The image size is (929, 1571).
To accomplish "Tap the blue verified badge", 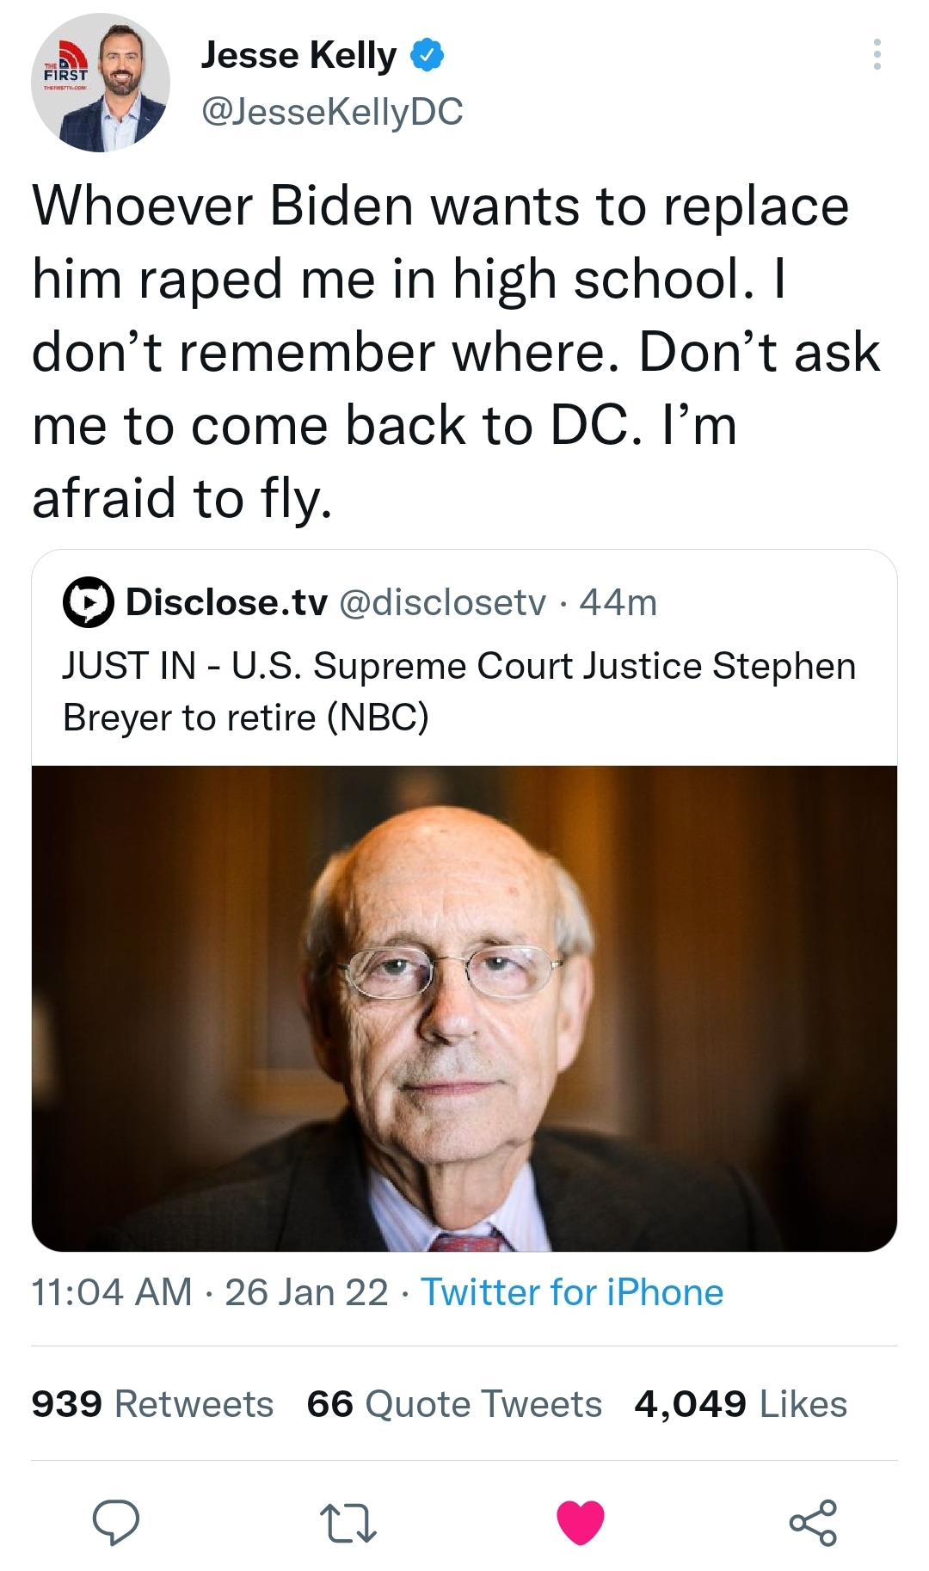I will pos(427,55).
